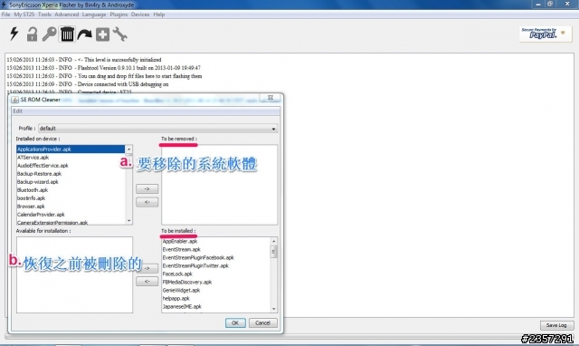Open the My ST25 menu

(24, 14)
